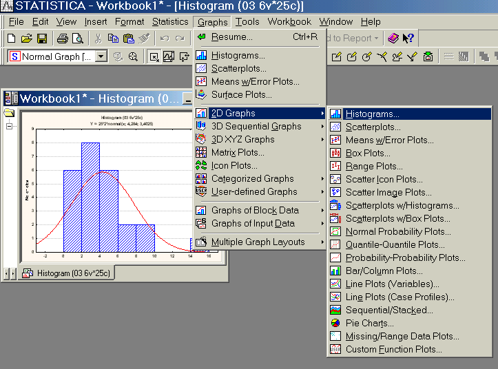Click the yellow folder icon in workbook tree

[9, 112]
